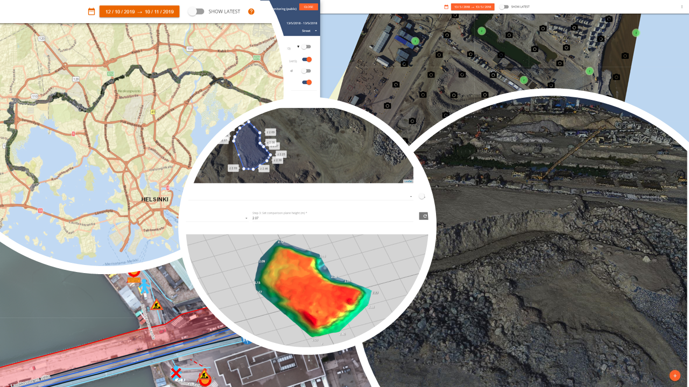
Task: Toggle SHOW LATEST next to the 2019 date range
Action: click(196, 11)
